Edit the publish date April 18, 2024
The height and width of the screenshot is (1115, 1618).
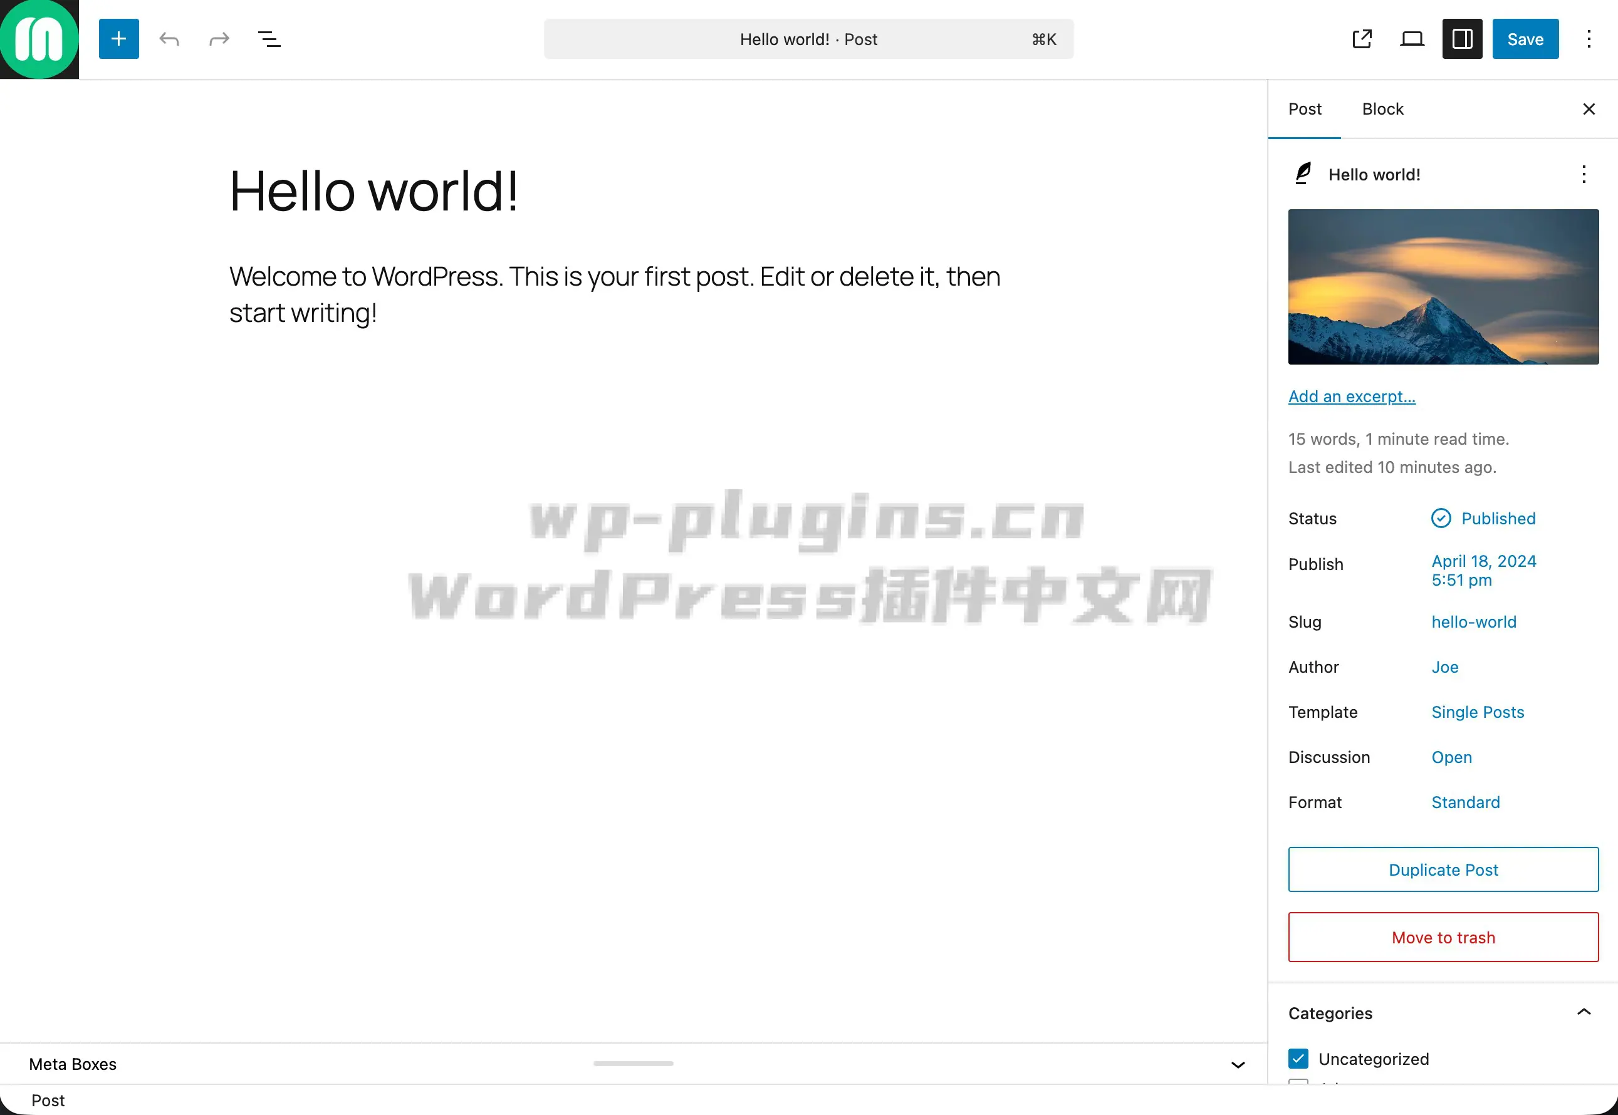point(1483,571)
